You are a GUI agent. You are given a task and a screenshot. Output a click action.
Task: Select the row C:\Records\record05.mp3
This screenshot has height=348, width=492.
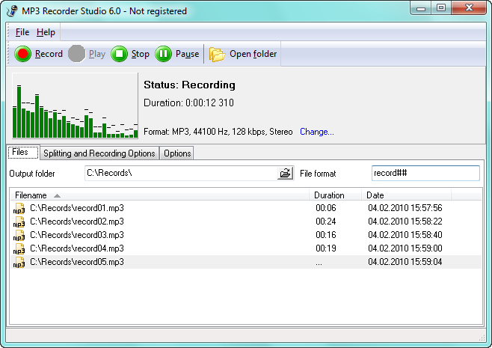[x=246, y=262]
